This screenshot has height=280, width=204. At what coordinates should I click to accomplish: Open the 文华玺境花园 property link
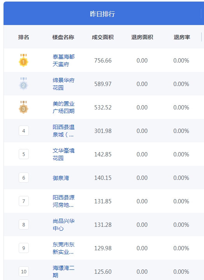tap(63, 154)
